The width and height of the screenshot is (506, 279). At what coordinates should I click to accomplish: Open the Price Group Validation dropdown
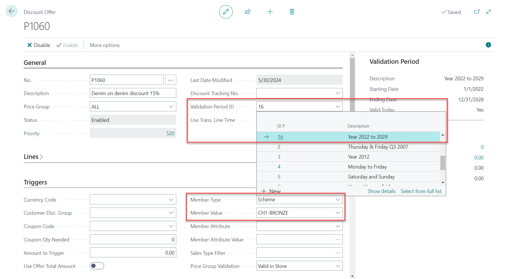tap(338, 266)
